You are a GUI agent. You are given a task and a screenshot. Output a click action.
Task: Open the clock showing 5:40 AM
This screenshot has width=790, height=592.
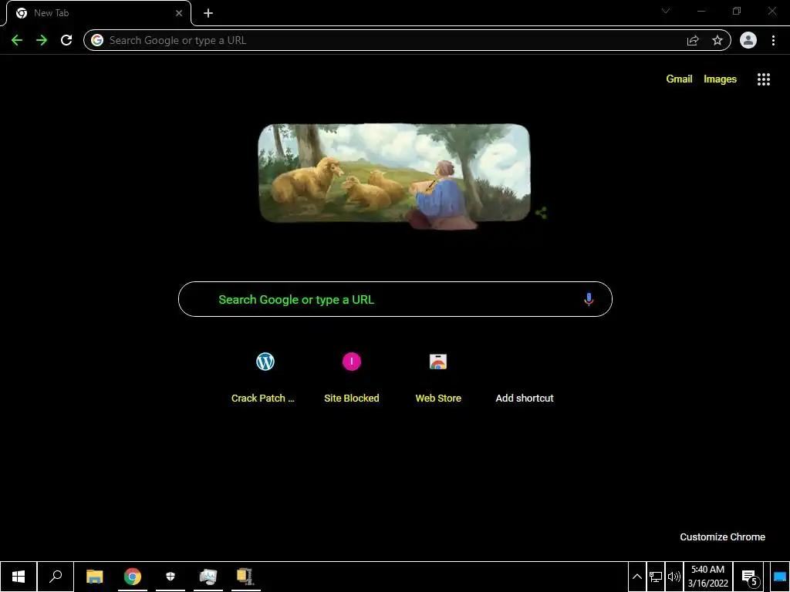coord(708,577)
